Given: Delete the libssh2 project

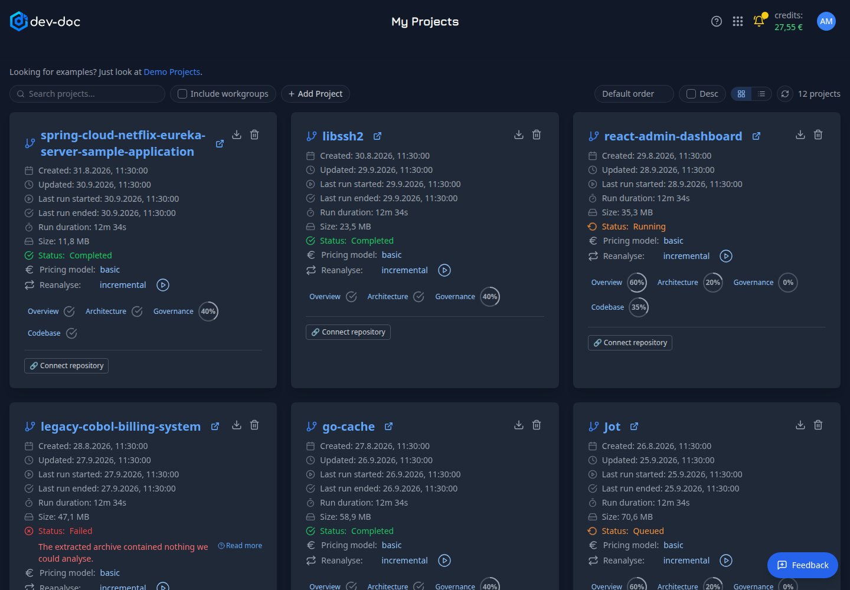Looking at the screenshot, I should 536,135.
